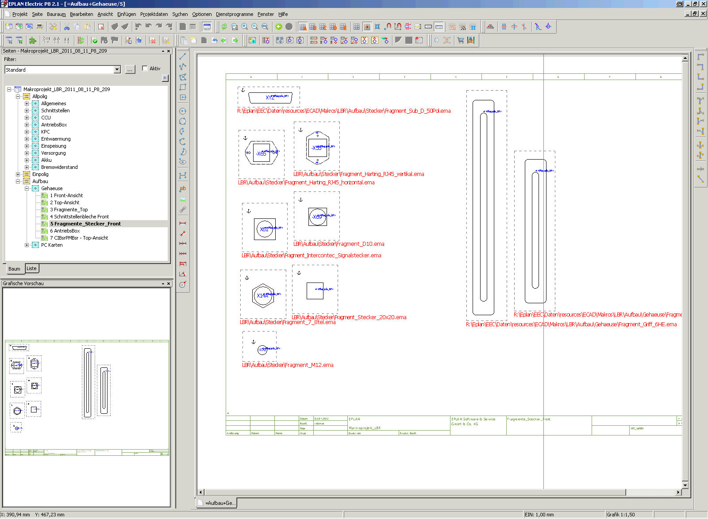Open the Projektdaten menu
708x519 pixels.
click(154, 14)
